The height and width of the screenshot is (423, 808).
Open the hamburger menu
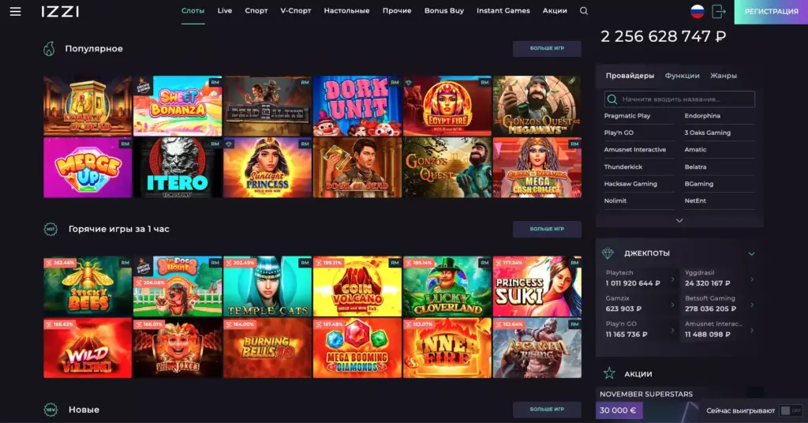pos(15,12)
